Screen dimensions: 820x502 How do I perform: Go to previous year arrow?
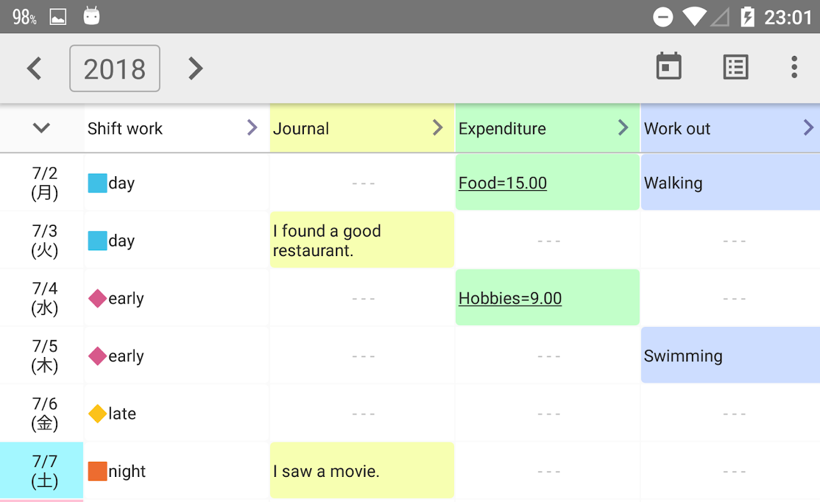(35, 68)
